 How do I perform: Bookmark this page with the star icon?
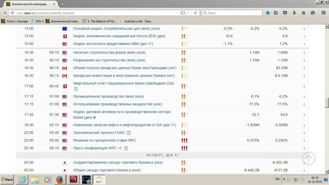click(267, 13)
